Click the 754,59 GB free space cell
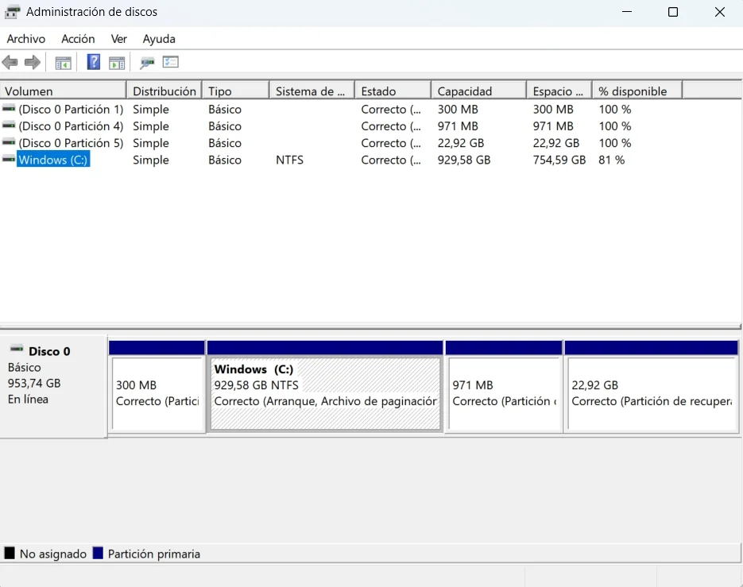743x587 pixels. pos(559,160)
